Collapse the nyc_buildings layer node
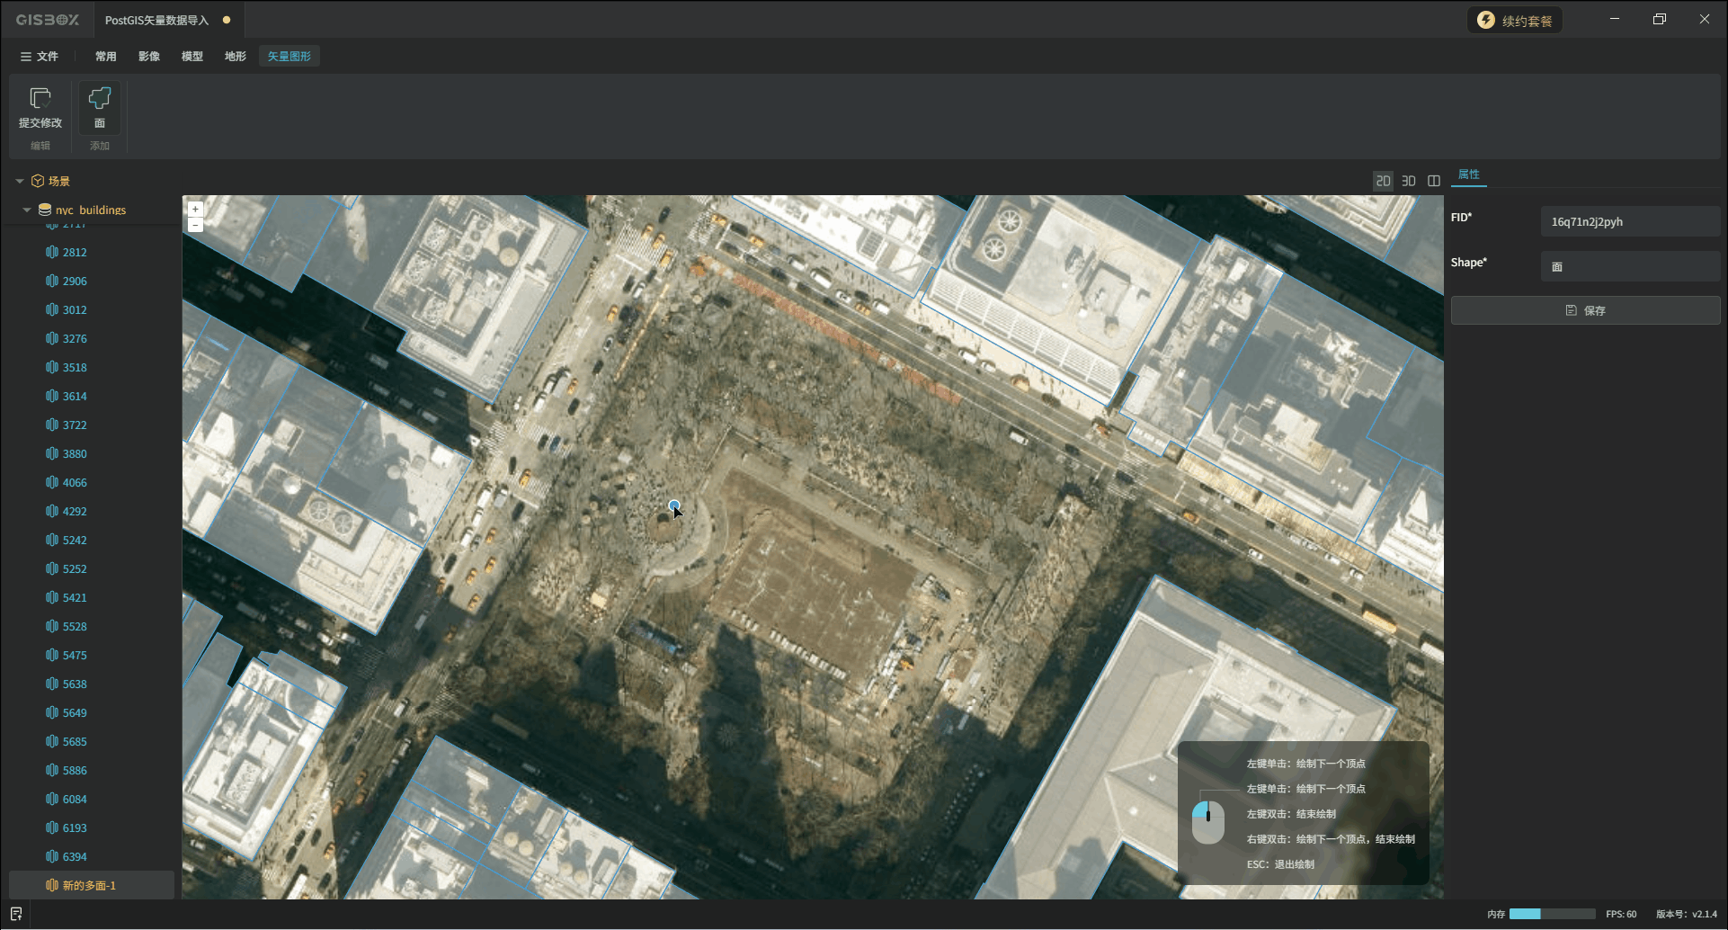This screenshot has width=1728, height=930. [x=27, y=210]
